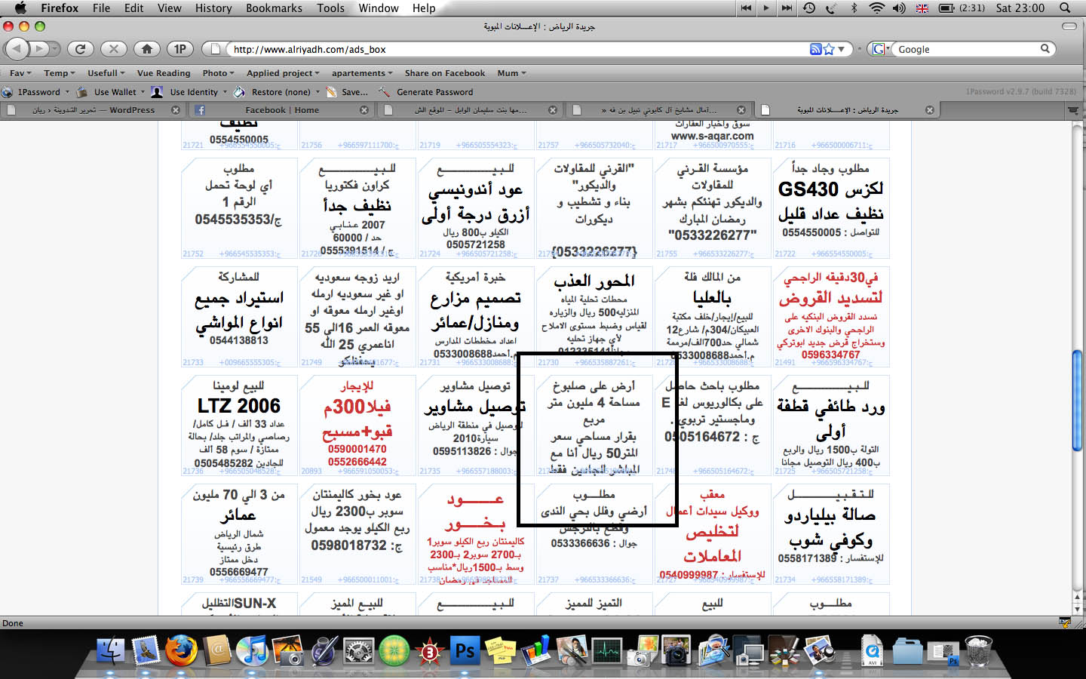Open Finder from the Dock
1086x679 pixels.
tap(112, 650)
